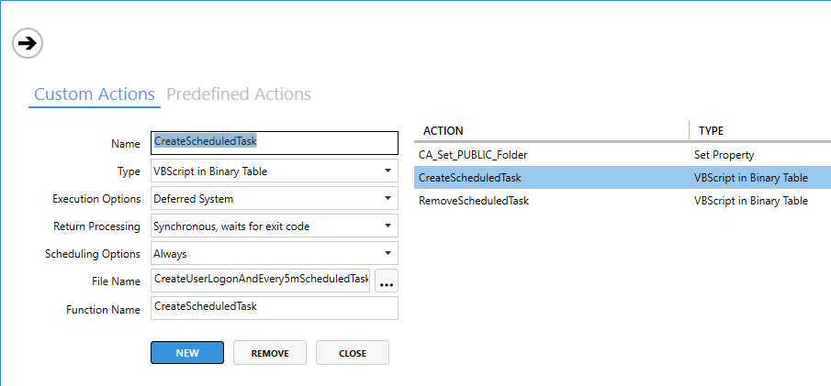Click the Set Property type cell
Viewport: 831px width, 386px height.
[x=724, y=155]
